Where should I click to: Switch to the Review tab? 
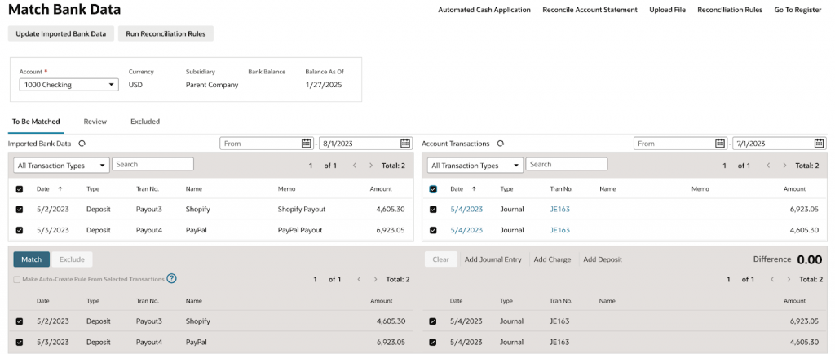tap(95, 122)
